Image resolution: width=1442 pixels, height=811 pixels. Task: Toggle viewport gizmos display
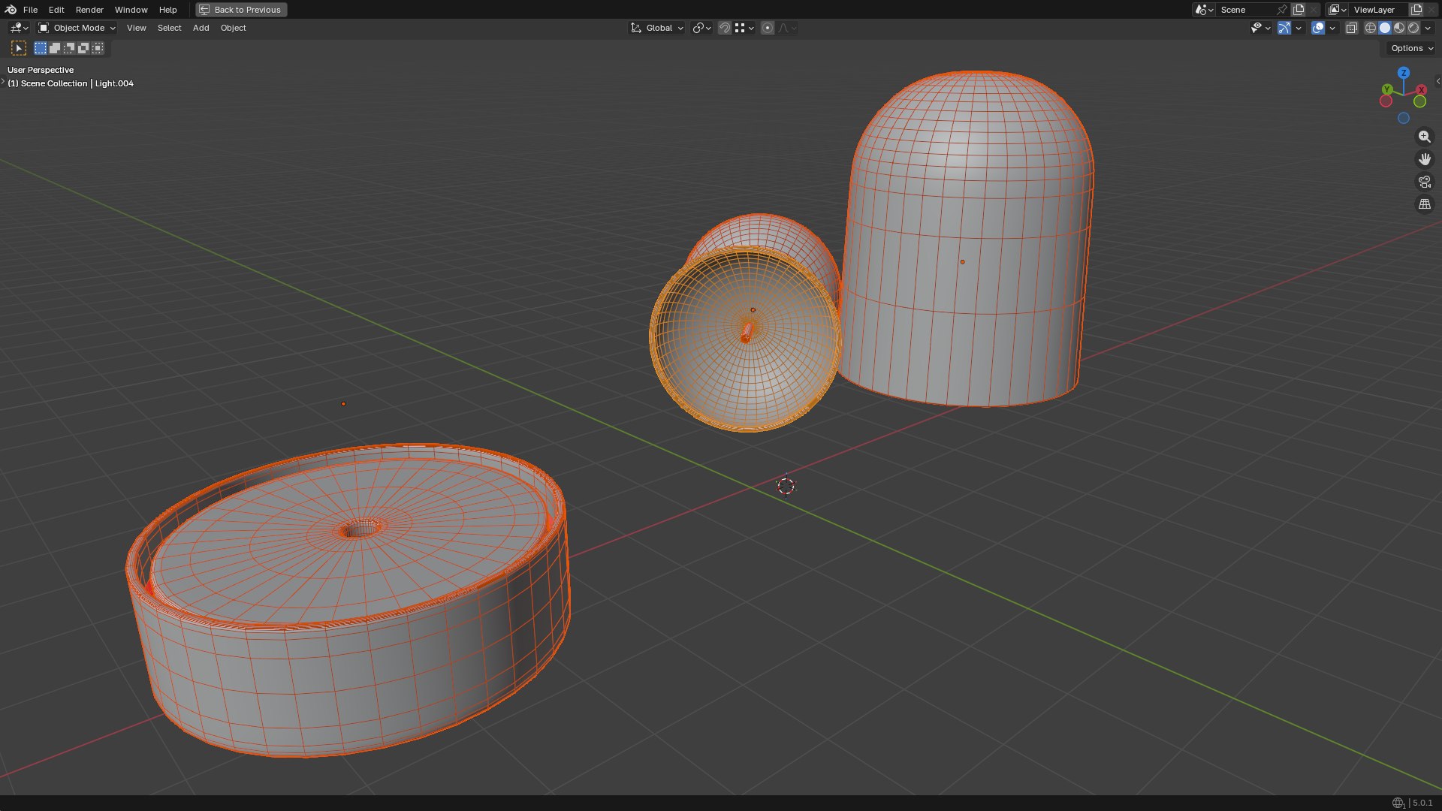[x=1284, y=28]
